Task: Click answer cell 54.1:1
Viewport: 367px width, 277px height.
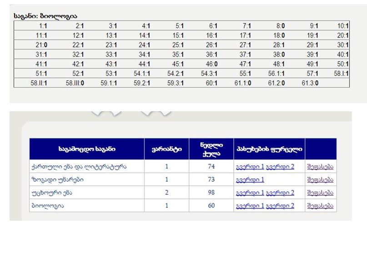Action: click(142, 74)
